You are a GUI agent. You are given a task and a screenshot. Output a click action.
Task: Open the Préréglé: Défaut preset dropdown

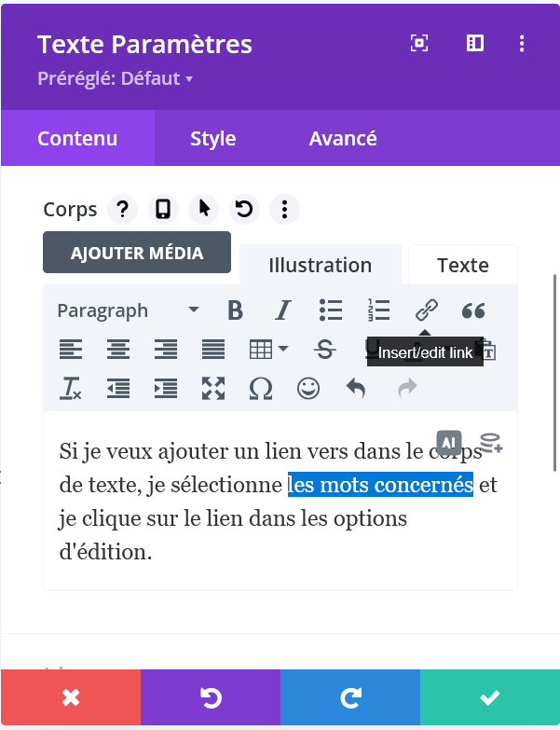point(115,78)
